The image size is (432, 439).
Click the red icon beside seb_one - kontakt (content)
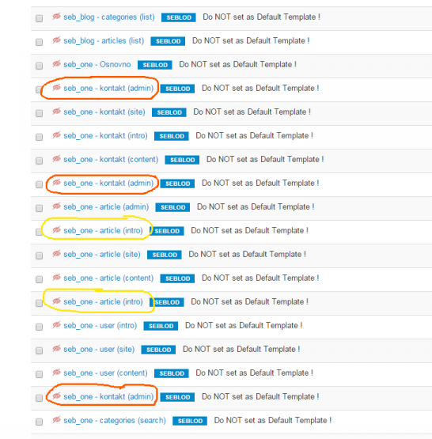tap(56, 159)
